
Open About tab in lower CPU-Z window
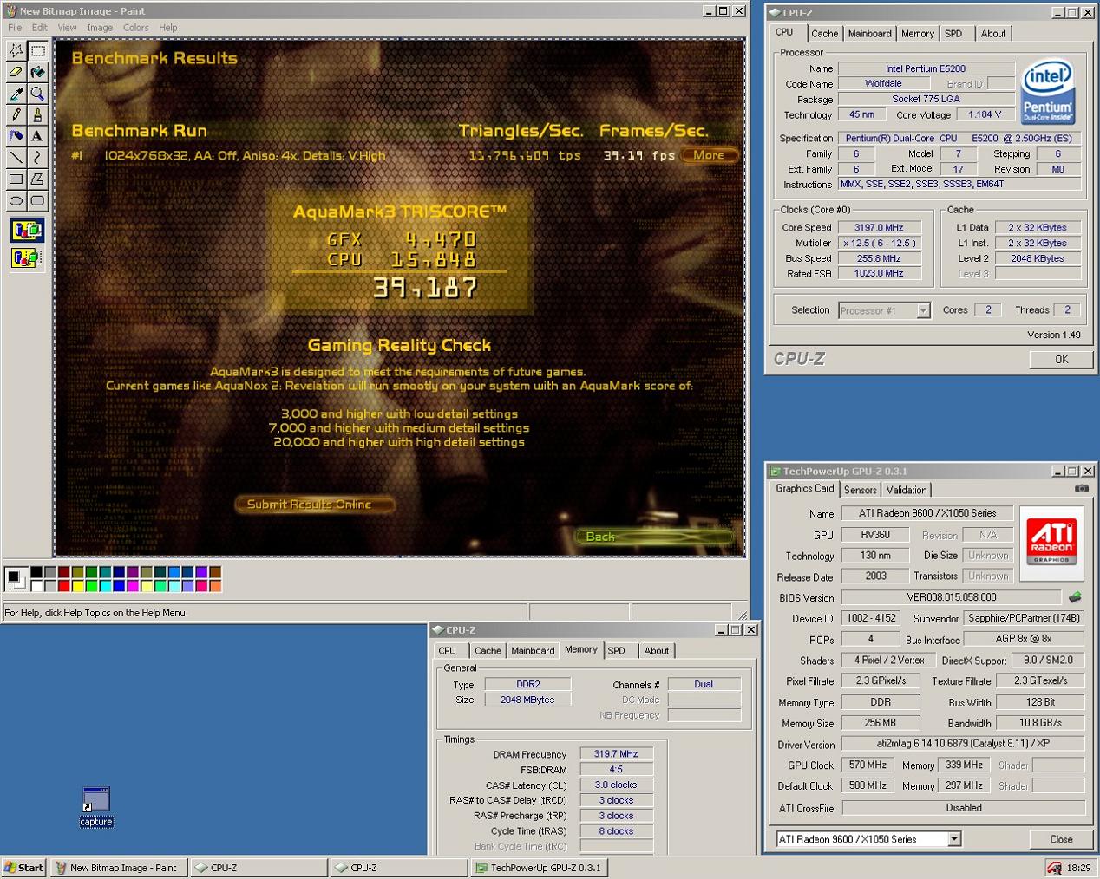pos(657,651)
